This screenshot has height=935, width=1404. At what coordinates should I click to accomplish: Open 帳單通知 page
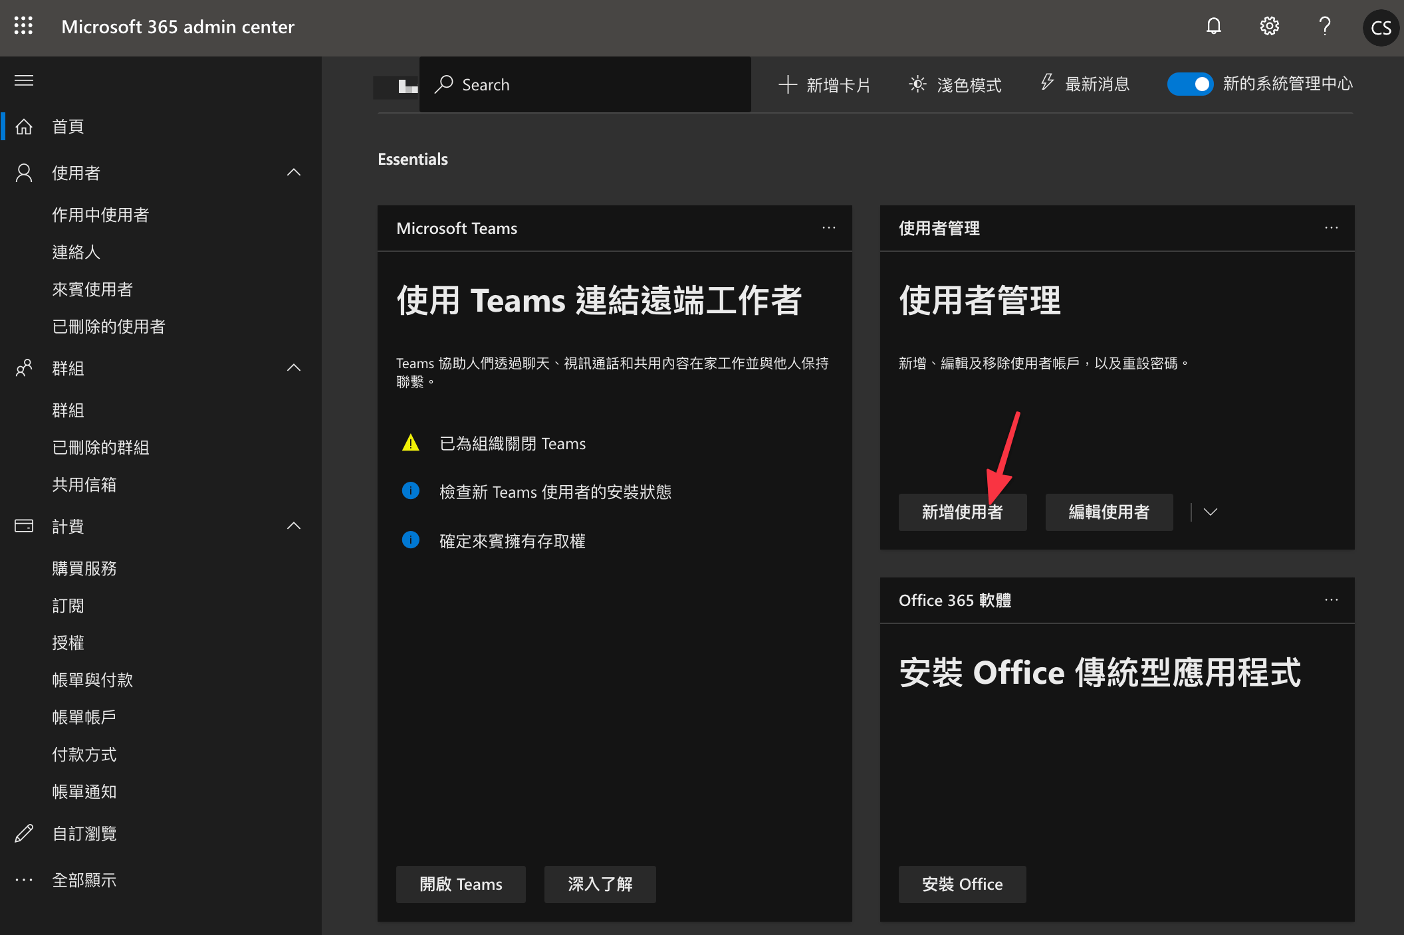tap(84, 791)
